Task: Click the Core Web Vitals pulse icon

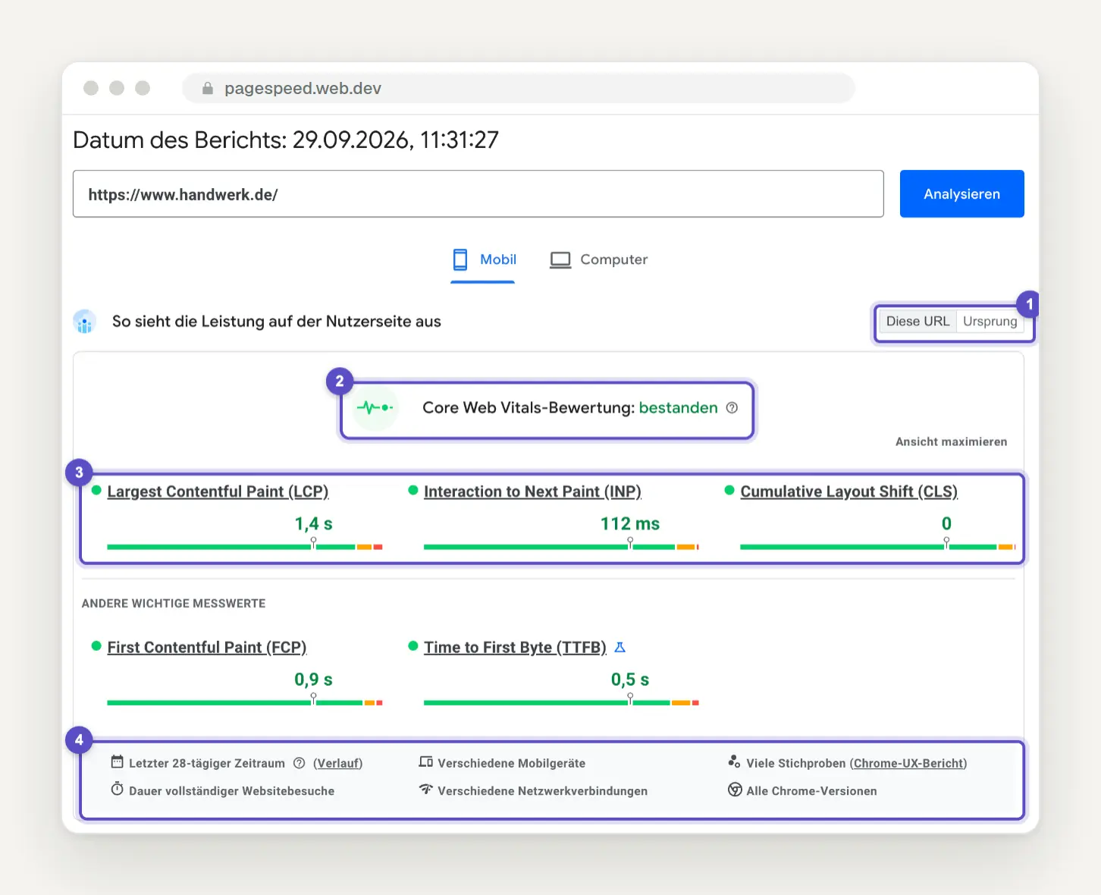Action: (375, 408)
